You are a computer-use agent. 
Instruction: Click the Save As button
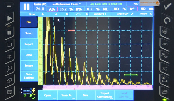click(67, 95)
